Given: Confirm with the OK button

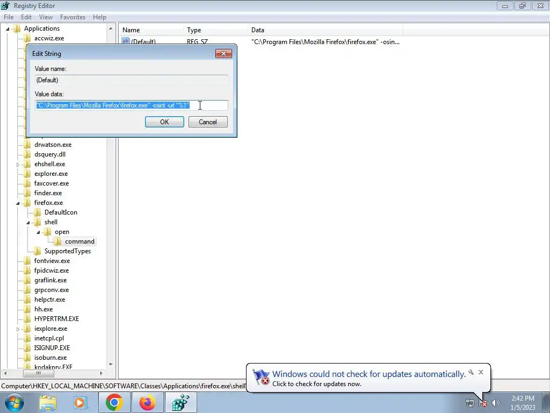Looking at the screenshot, I should point(164,122).
